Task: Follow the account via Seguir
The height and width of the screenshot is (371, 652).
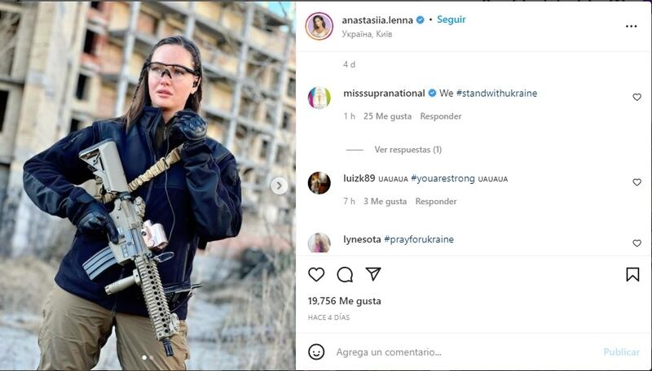Action: 452,20
